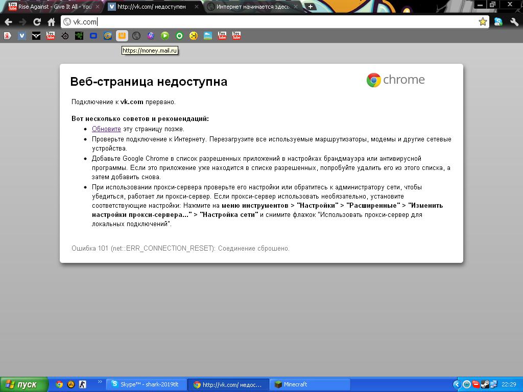The width and height of the screenshot is (523, 392).
Task: Reload the page with the refresh icon
Action: point(37,22)
